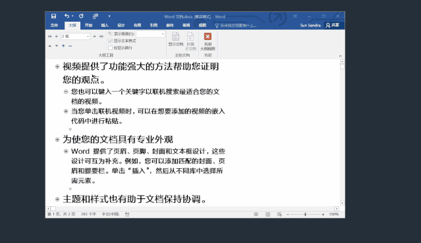Select the 大纲 (Outline) ribbon tab

coord(72,25)
